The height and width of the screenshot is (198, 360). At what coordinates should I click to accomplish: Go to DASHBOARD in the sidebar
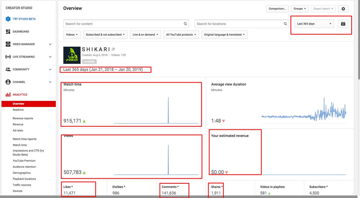pos(21,31)
